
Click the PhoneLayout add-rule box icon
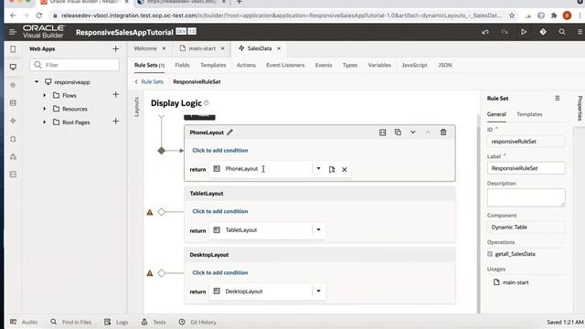[x=382, y=133]
